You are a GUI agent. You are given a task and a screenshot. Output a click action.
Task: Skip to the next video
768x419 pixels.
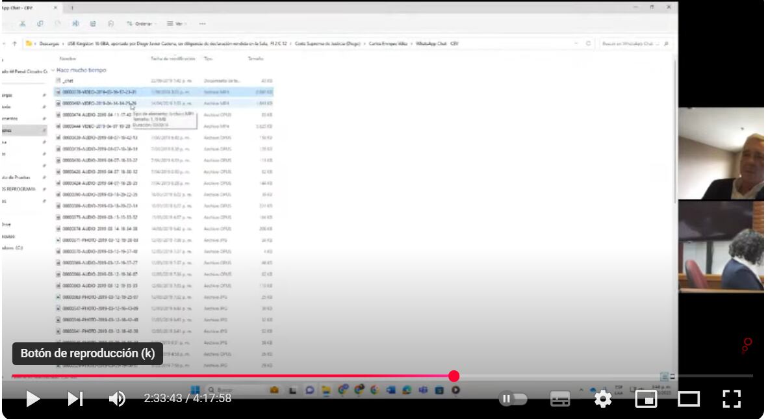pos(75,398)
